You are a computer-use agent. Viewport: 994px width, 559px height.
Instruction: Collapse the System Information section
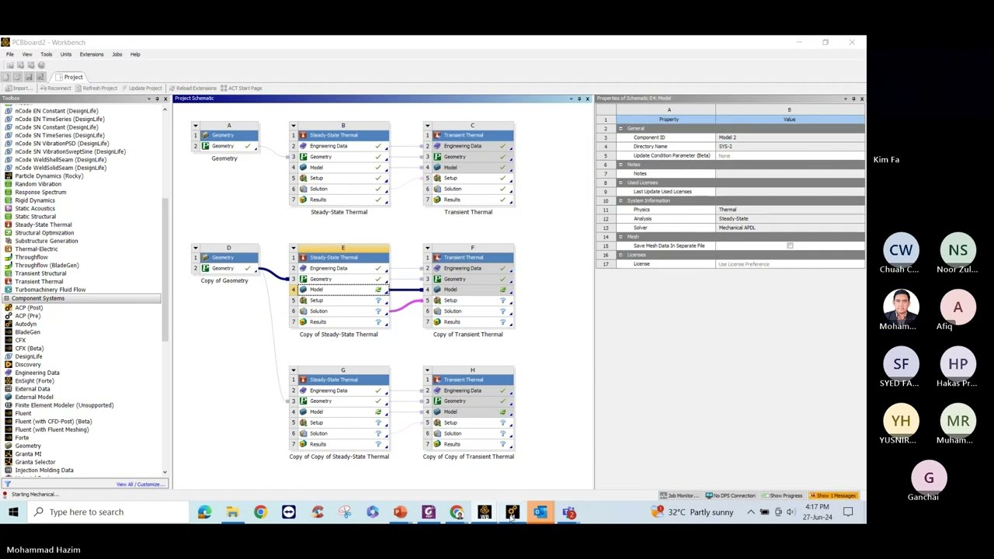[620, 200]
